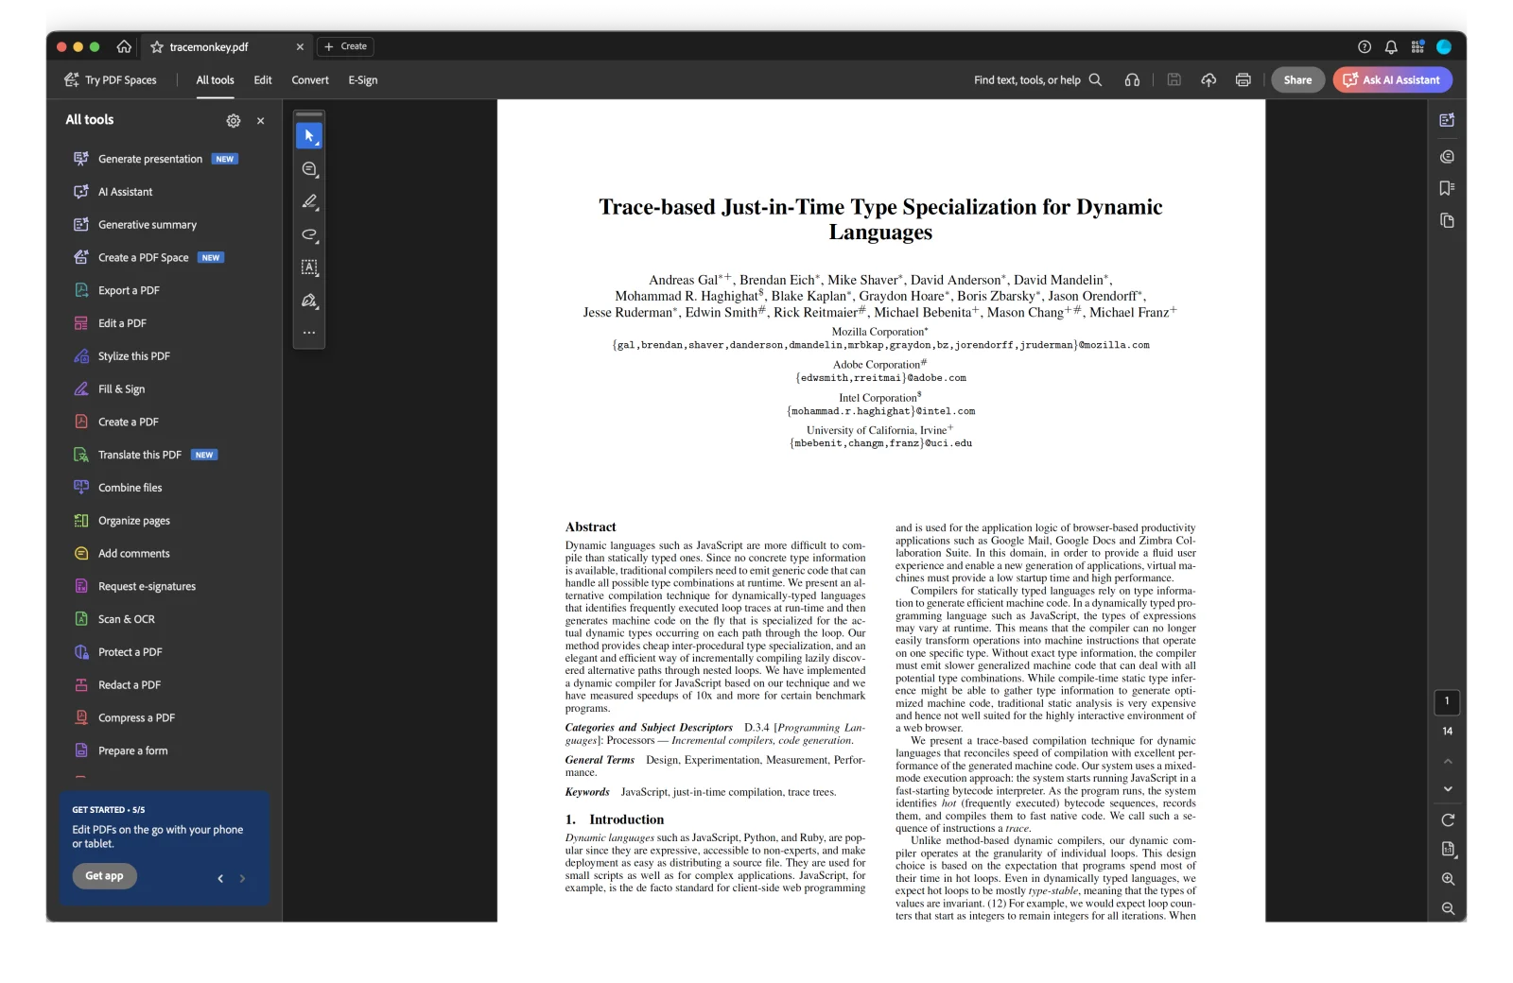Activate the text box AI select tool
This screenshot has width=1513, height=983.
pyautogui.click(x=309, y=267)
